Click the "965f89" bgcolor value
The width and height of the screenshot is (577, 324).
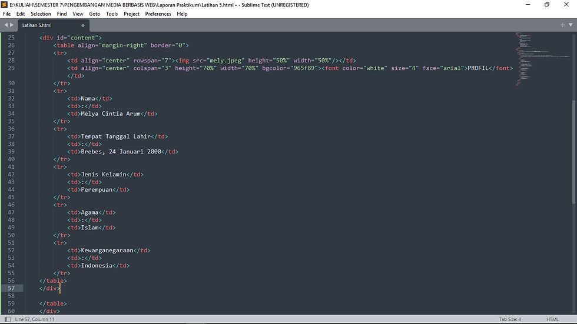pyautogui.click(x=304, y=68)
